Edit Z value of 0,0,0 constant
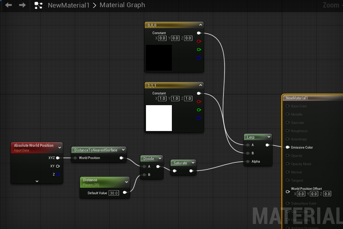This screenshot has height=229, width=343. [x=188, y=38]
